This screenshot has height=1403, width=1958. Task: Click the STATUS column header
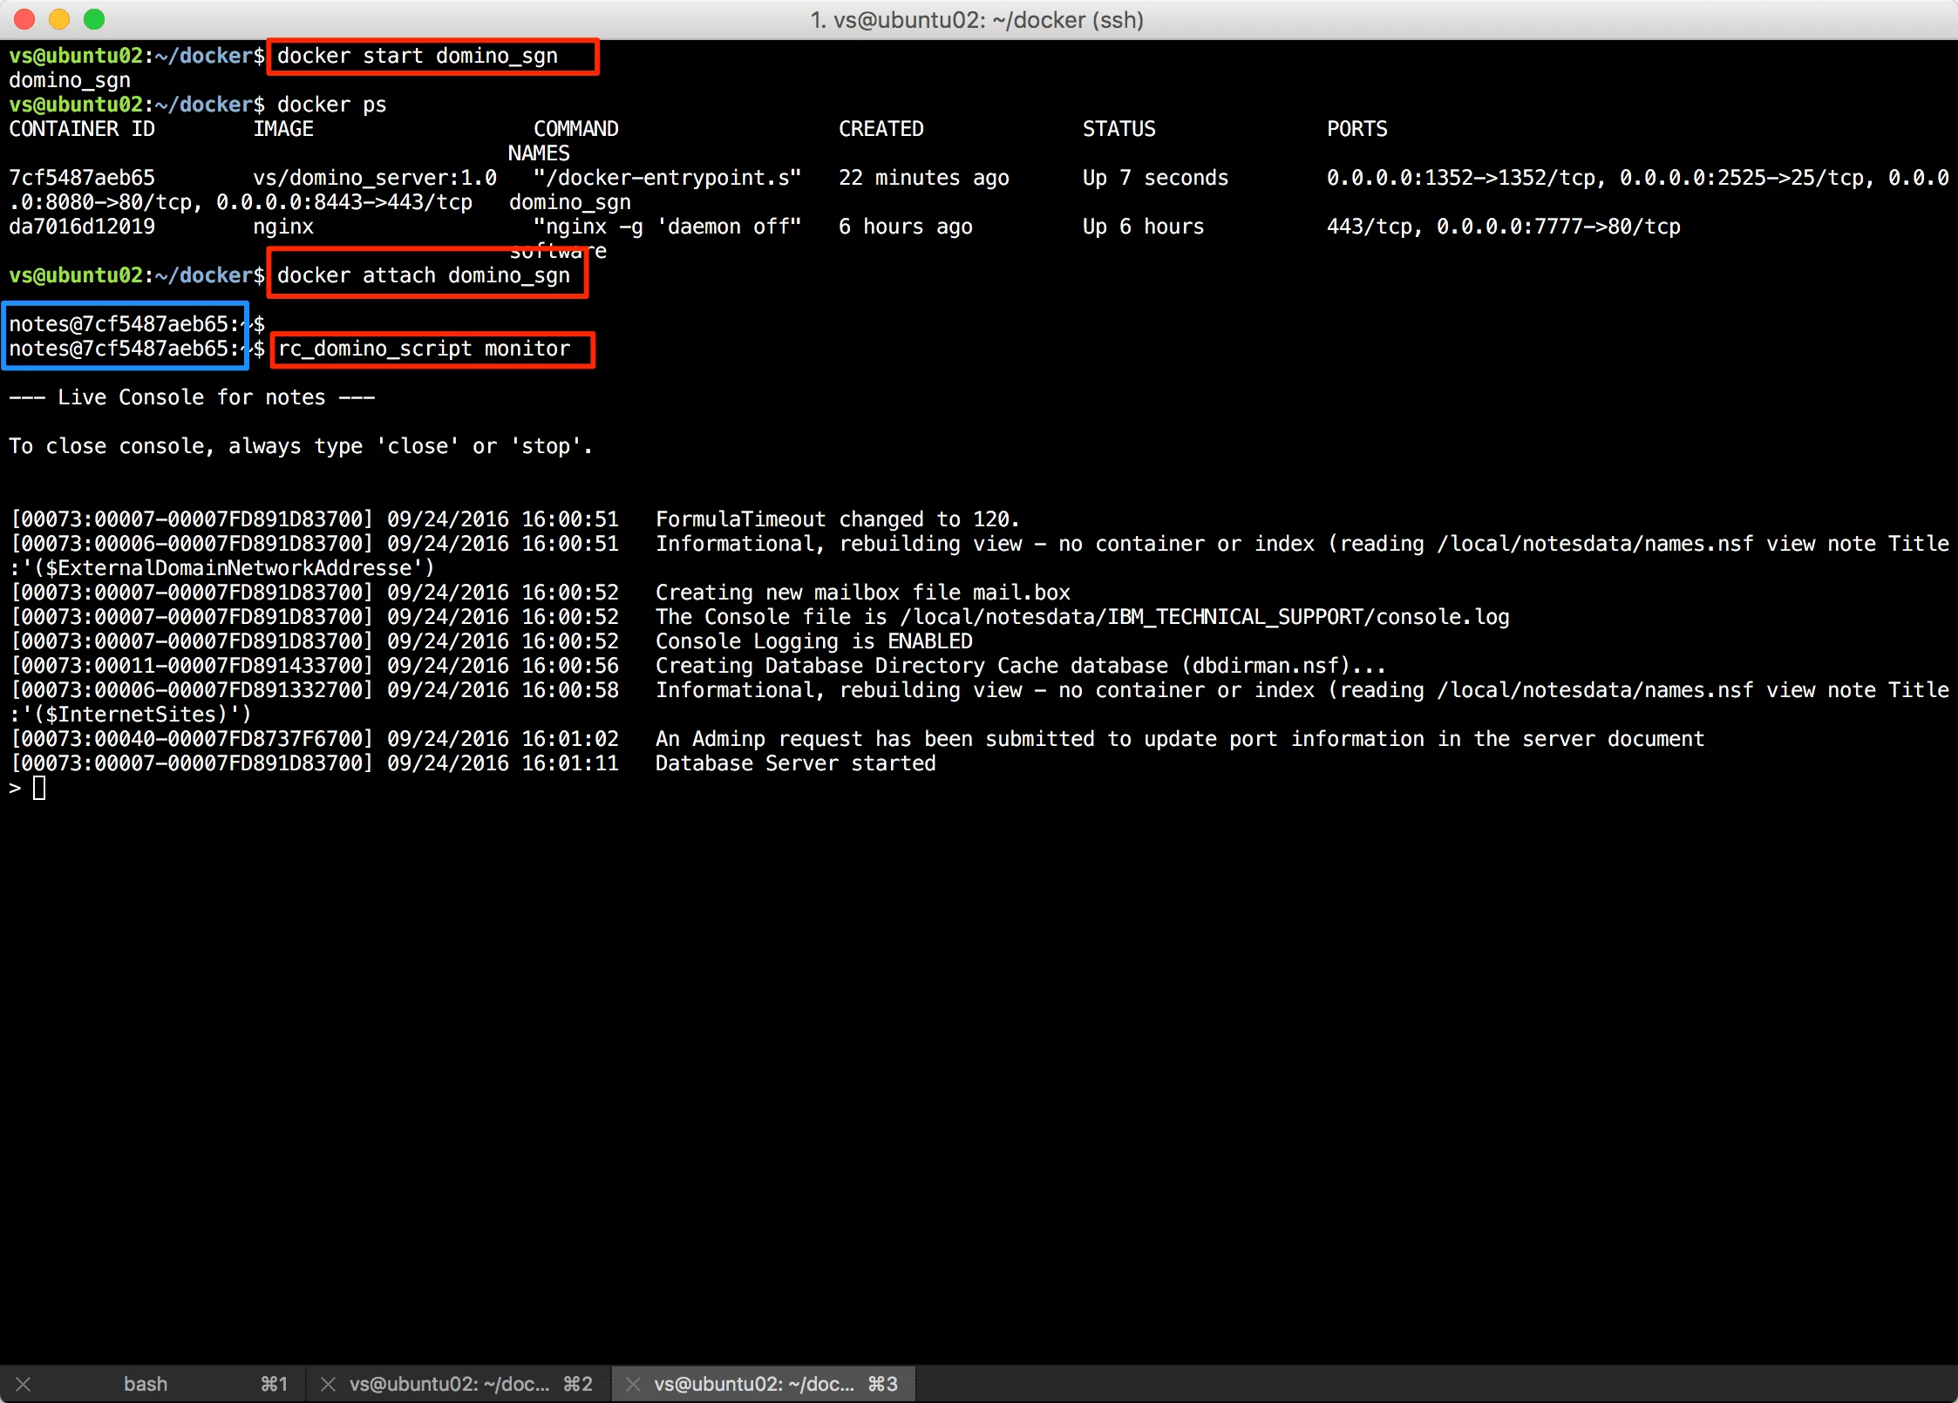[1118, 130]
